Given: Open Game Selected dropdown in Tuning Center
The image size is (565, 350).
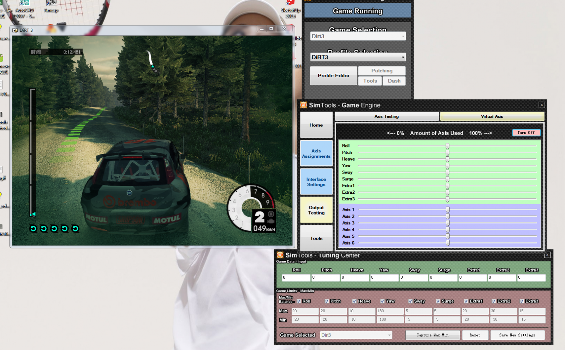Looking at the screenshot, I should 356,335.
